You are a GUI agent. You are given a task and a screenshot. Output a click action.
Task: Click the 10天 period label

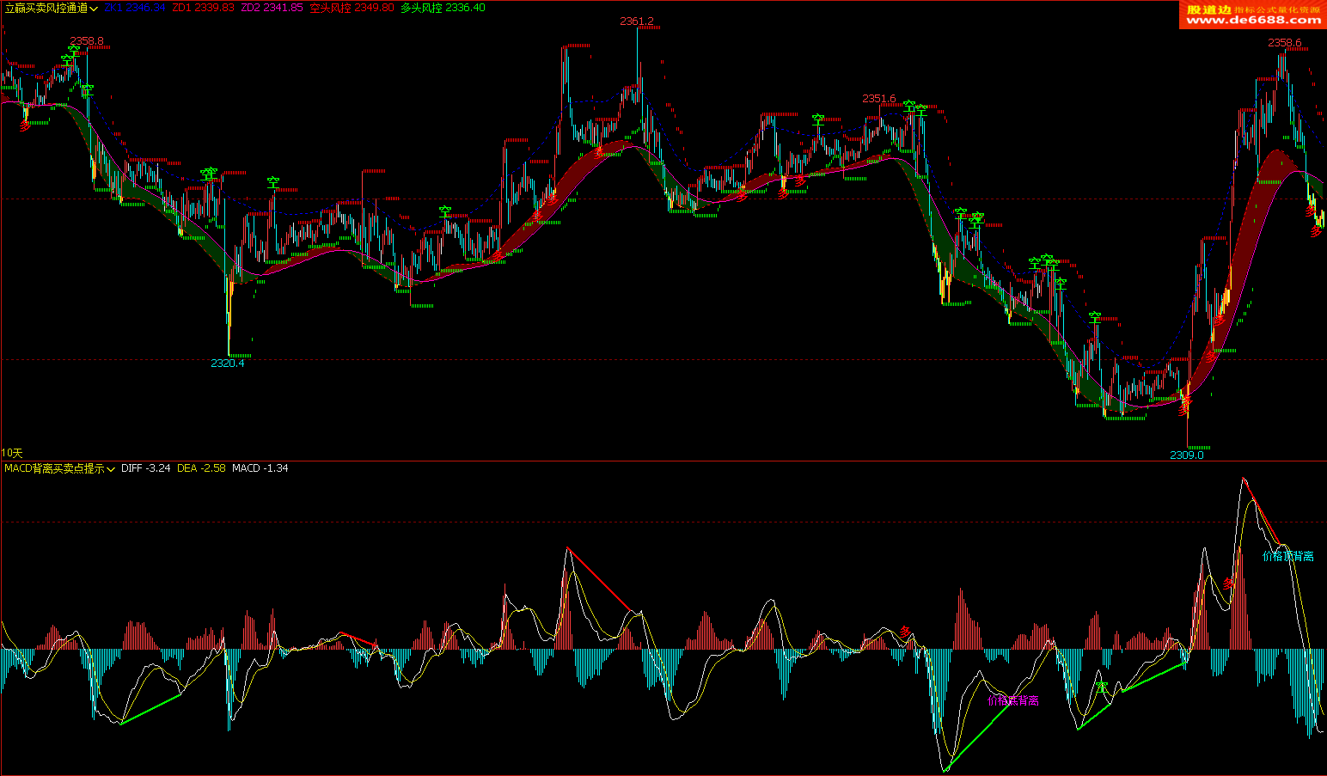pos(12,453)
